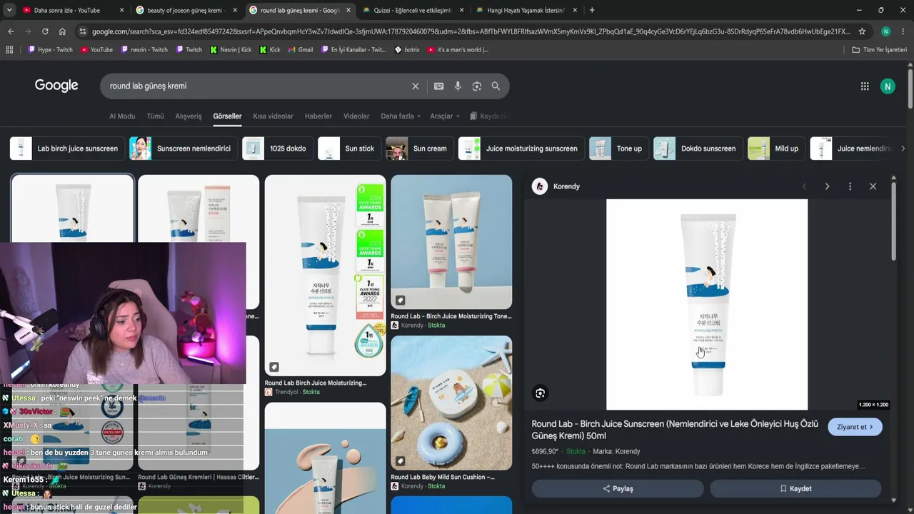The image size is (914, 514).
Task: Open the YouTube bookmark
Action: point(96,50)
